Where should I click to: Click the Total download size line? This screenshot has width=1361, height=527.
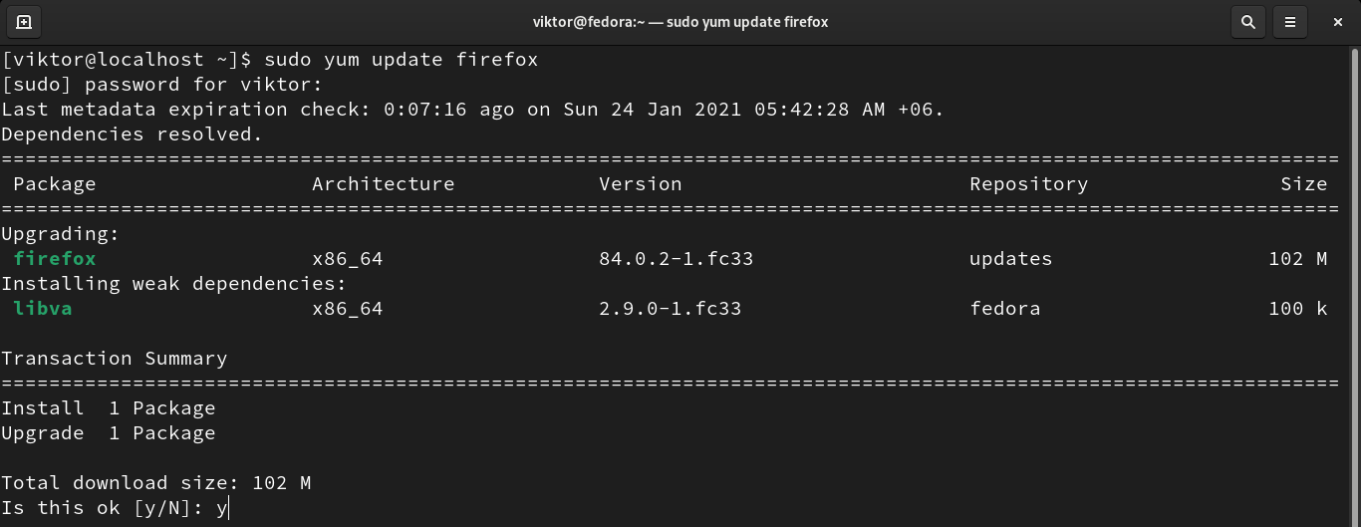[x=156, y=483]
